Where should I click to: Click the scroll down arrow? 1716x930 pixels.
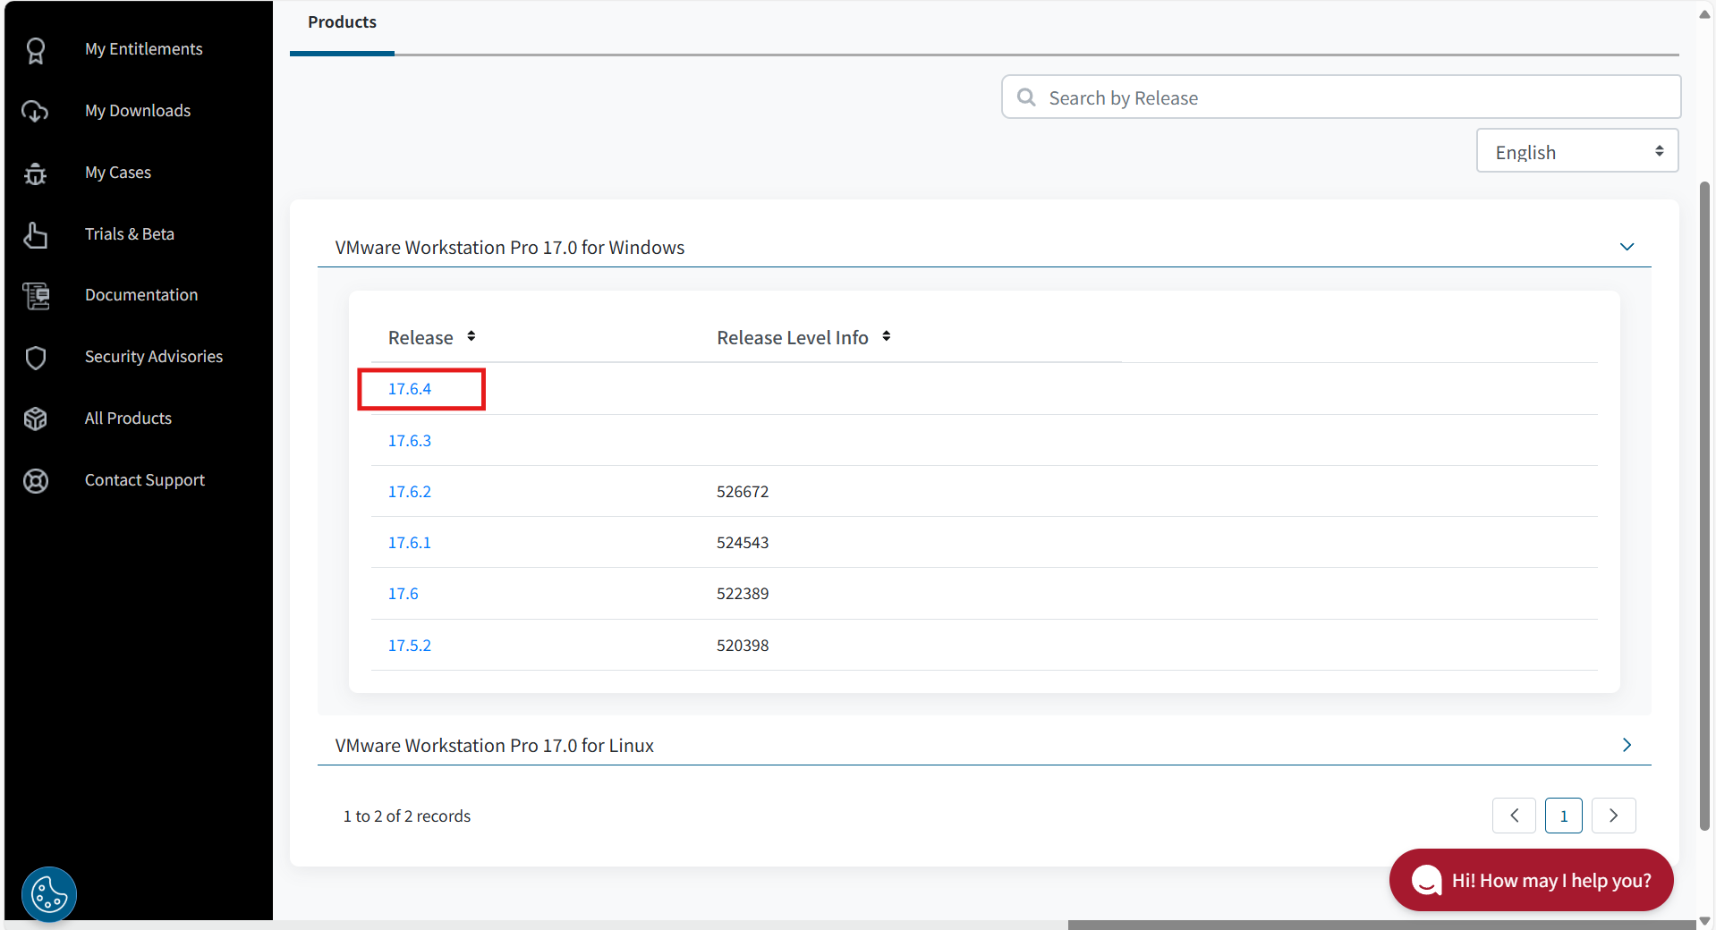[x=1704, y=921]
